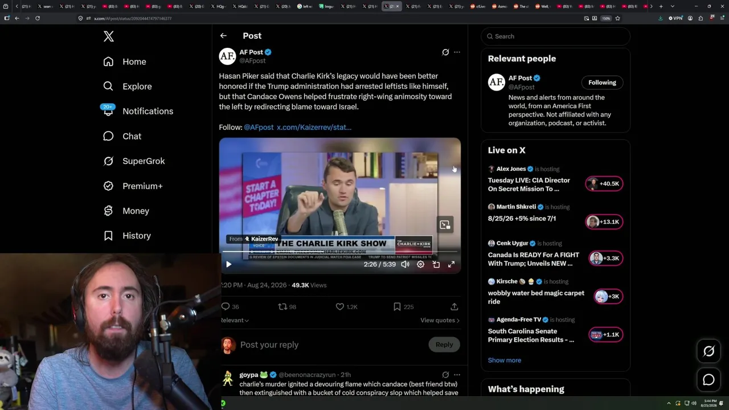
Task: Reload the page in the browser
Action: pos(38,18)
